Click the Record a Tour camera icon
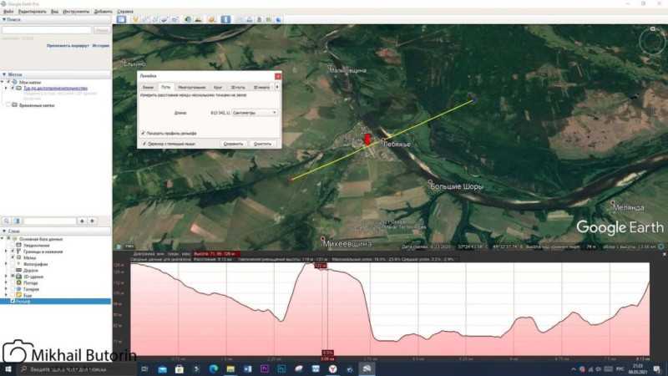The image size is (668, 376). 175,19
